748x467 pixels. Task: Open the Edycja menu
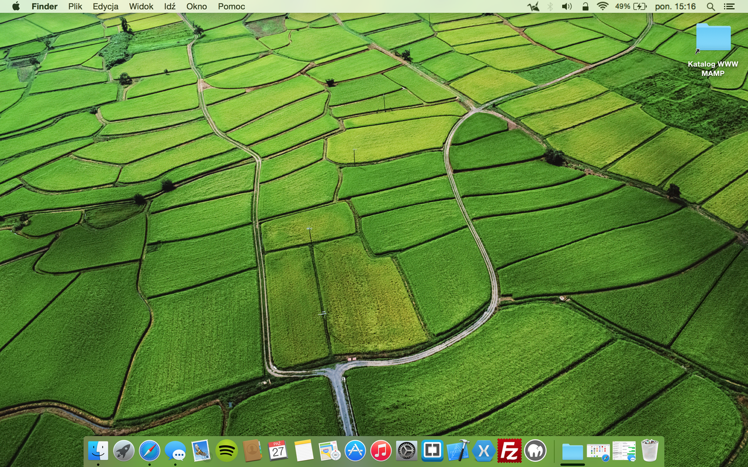click(106, 6)
